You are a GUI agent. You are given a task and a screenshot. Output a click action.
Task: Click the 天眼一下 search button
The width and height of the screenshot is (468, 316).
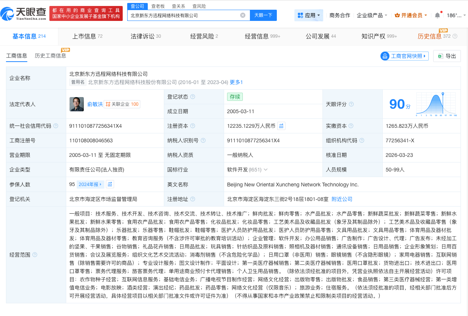(x=263, y=15)
